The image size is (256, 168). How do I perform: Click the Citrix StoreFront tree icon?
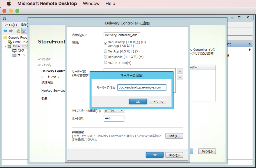(10, 46)
